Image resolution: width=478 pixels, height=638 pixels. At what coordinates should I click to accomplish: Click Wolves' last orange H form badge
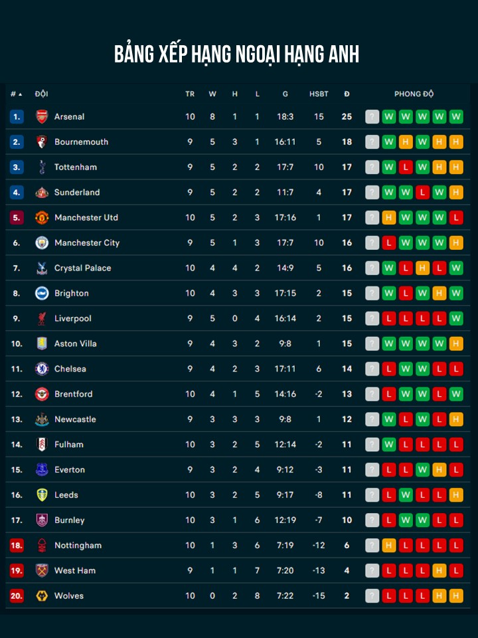point(456,596)
